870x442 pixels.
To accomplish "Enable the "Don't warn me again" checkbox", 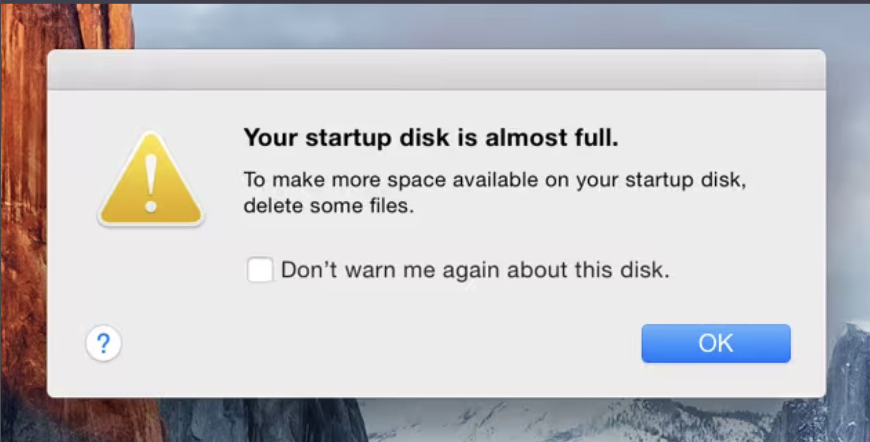I will tap(260, 269).
